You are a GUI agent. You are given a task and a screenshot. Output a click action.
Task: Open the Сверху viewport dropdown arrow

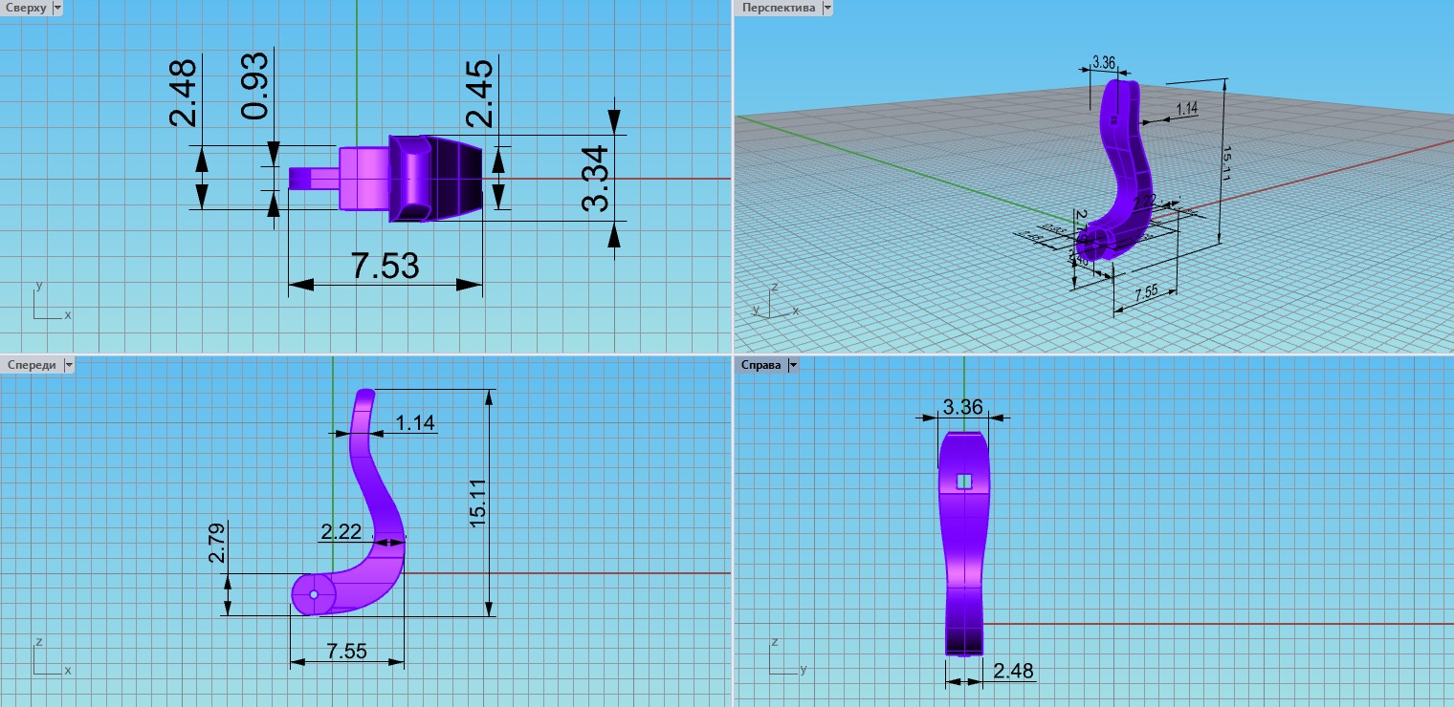[56, 8]
